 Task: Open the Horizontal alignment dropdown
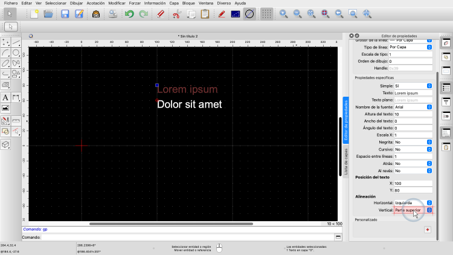429,202
